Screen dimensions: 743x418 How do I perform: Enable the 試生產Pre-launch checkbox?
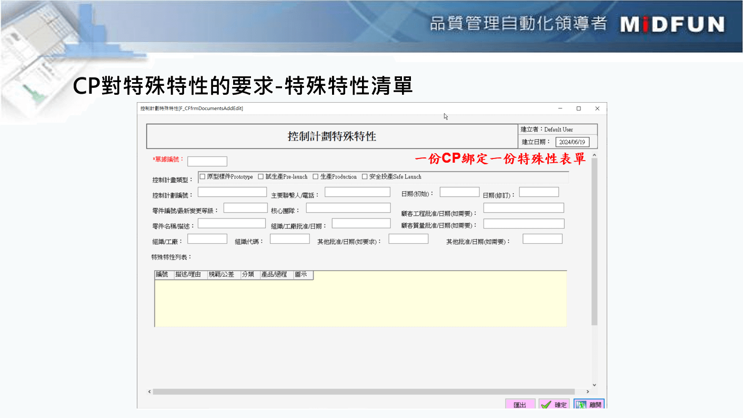pyautogui.click(x=261, y=177)
